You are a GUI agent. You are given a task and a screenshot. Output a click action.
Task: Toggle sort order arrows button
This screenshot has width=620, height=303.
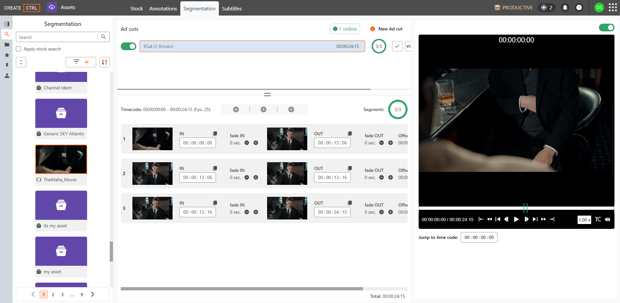(x=105, y=62)
